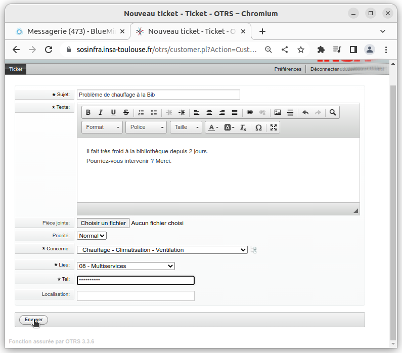Click the Sujet input field
402x353 pixels.
158,95
